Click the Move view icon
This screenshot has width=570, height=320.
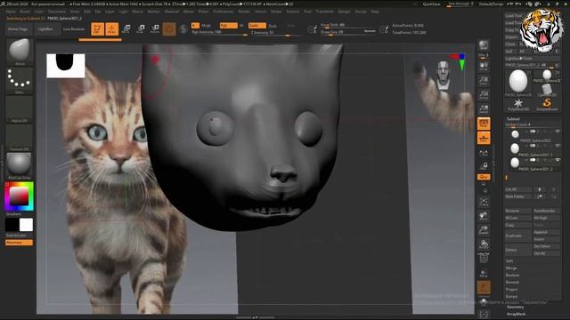pyautogui.click(x=484, y=216)
